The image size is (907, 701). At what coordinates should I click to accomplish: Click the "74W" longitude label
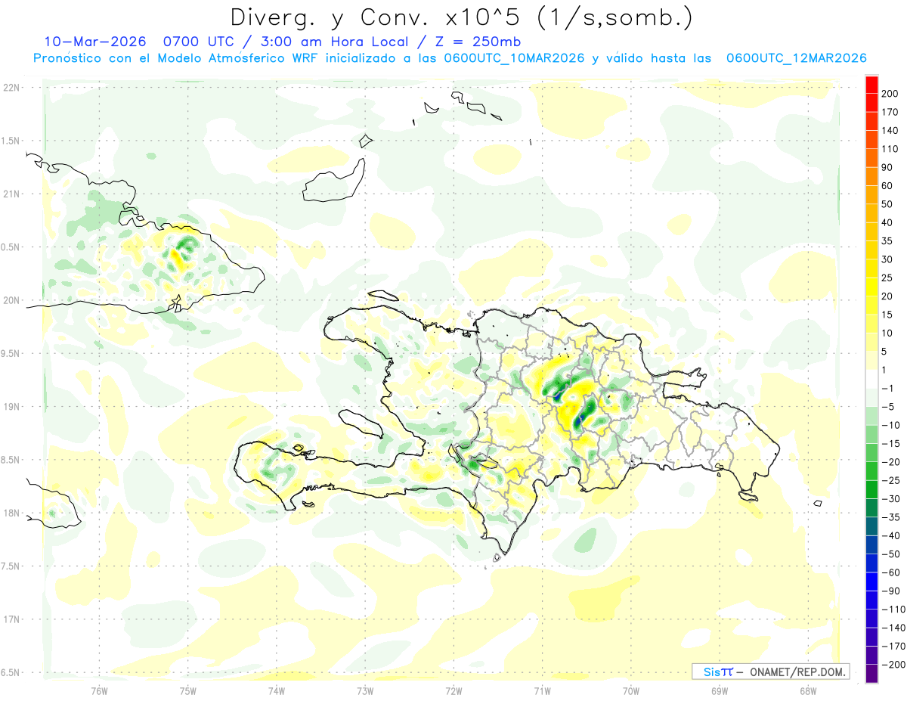(277, 690)
